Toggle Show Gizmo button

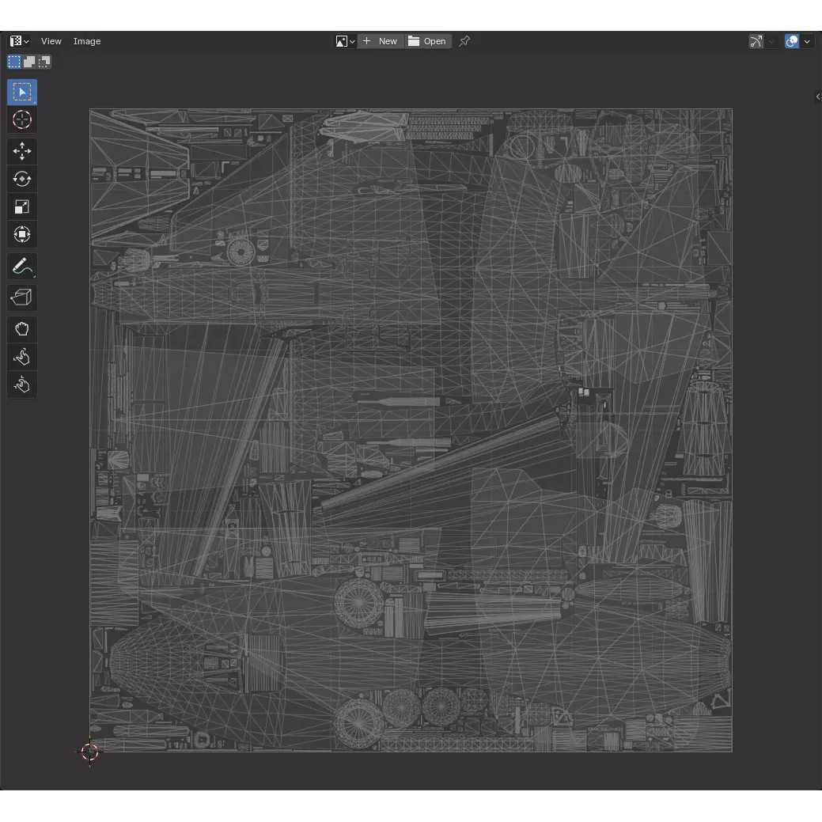click(756, 41)
